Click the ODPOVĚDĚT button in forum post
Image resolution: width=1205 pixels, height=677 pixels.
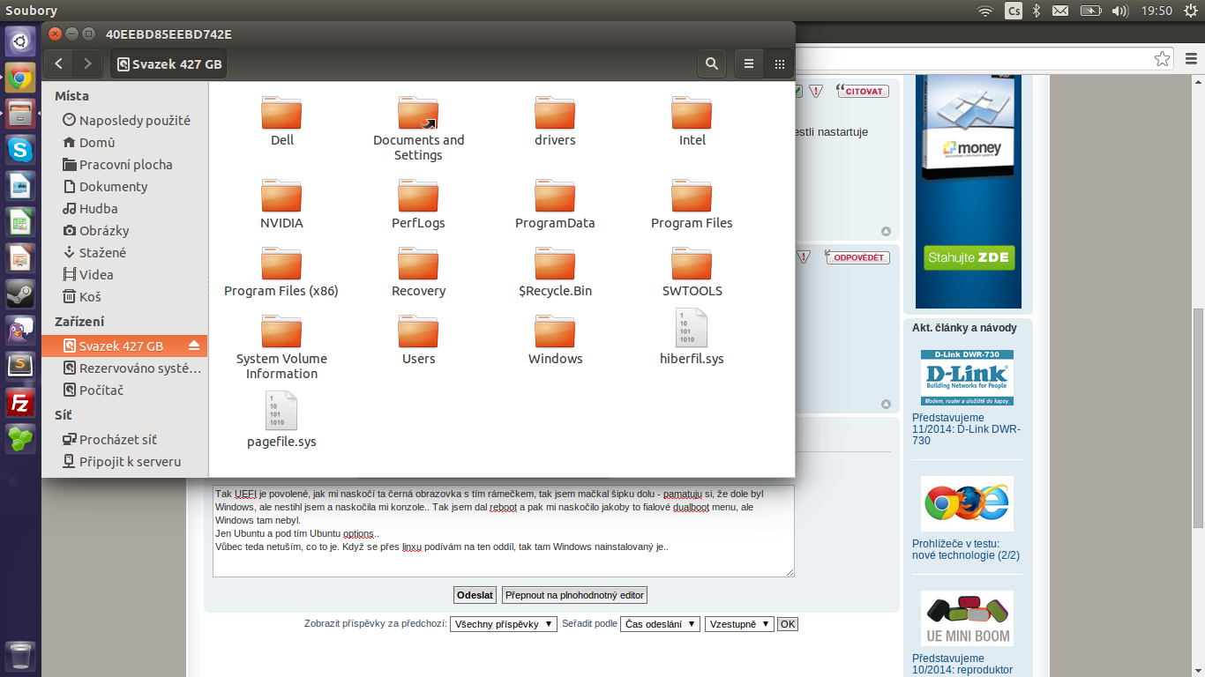[857, 257]
